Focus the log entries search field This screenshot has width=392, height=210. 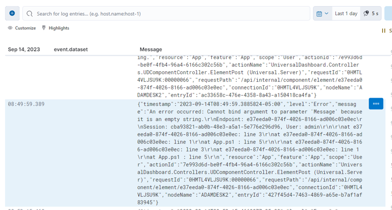166,13
